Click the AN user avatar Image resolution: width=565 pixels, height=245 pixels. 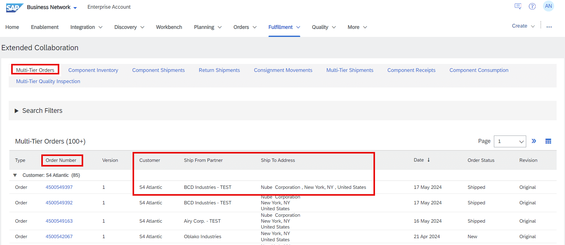click(548, 6)
